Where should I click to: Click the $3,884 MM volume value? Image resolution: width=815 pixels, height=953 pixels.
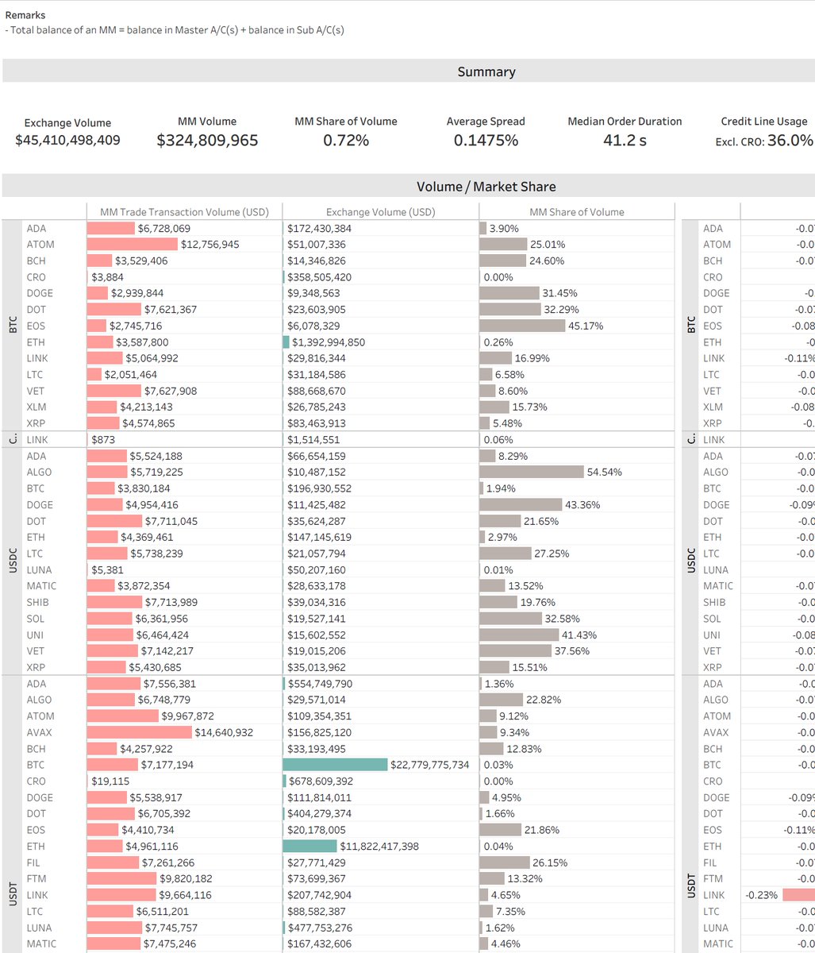click(107, 277)
